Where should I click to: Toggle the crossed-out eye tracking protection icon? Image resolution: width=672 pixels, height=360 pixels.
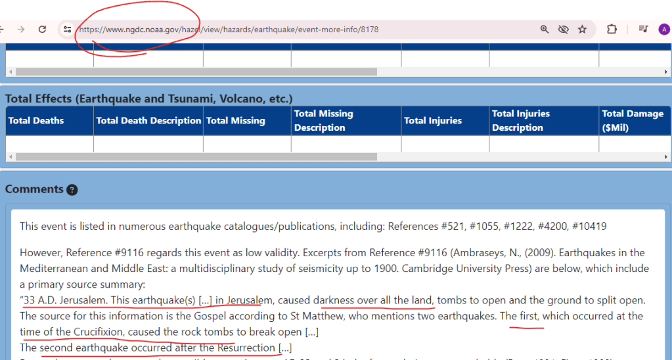[x=563, y=30]
